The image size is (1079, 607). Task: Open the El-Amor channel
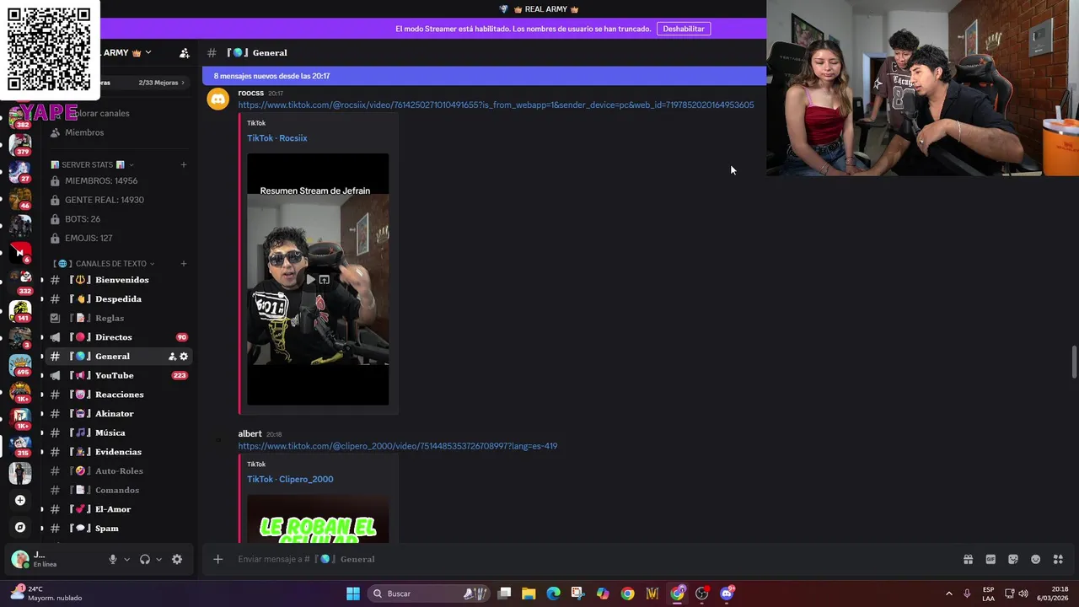tap(118, 509)
